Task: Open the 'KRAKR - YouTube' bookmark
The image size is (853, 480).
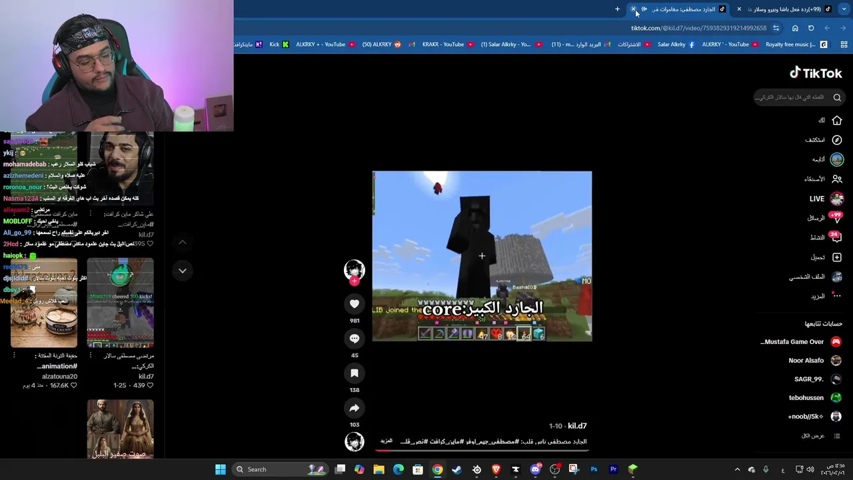Action: click(447, 45)
